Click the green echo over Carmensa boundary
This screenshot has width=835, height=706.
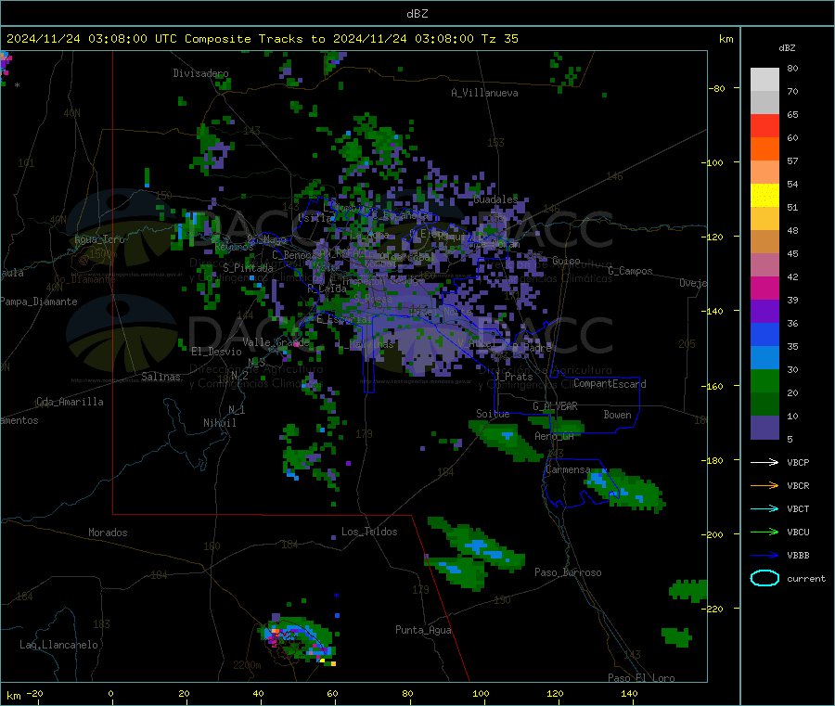point(624,490)
